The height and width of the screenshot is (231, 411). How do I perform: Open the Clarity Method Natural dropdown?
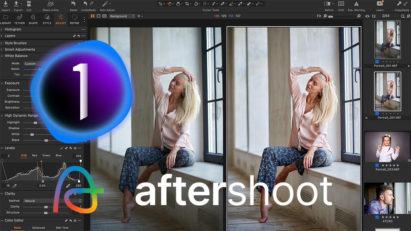tap(53, 201)
